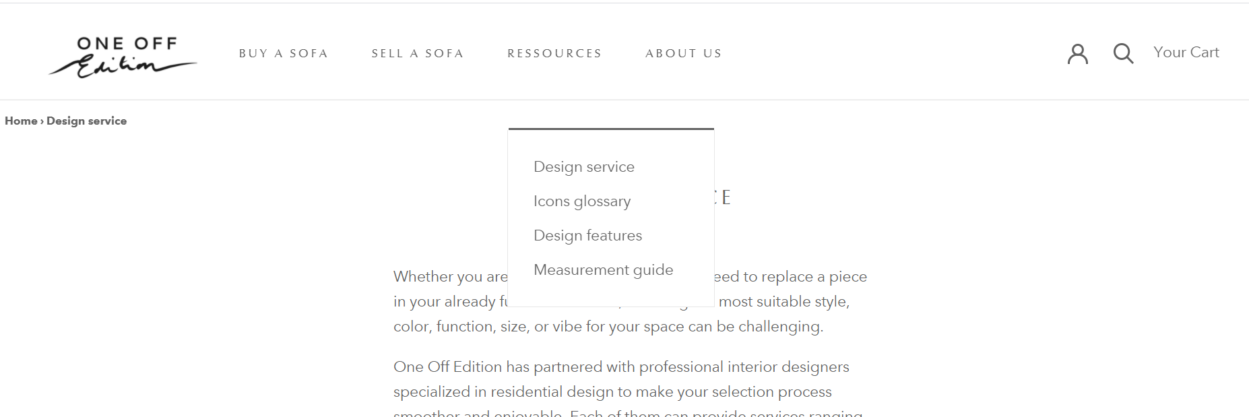The width and height of the screenshot is (1249, 417).
Task: Click the Design service breadcrumb
Action: [86, 121]
